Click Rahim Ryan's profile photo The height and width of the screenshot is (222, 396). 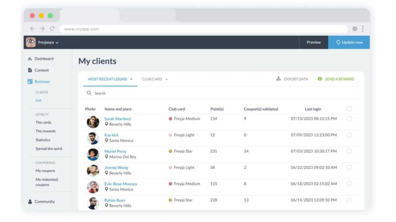[93, 203]
